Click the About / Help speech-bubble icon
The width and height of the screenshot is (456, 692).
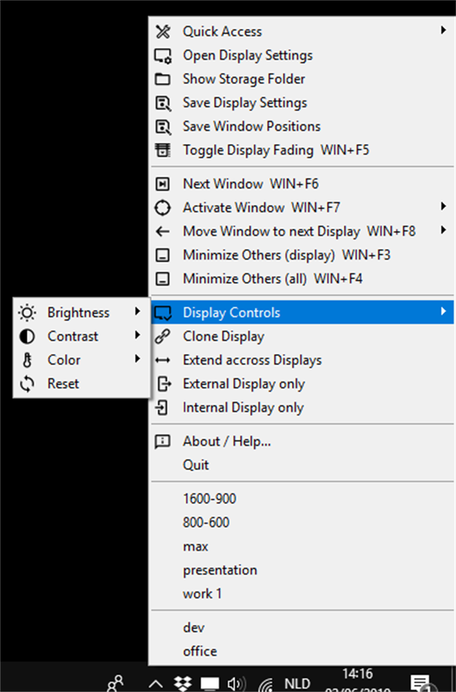(162, 441)
